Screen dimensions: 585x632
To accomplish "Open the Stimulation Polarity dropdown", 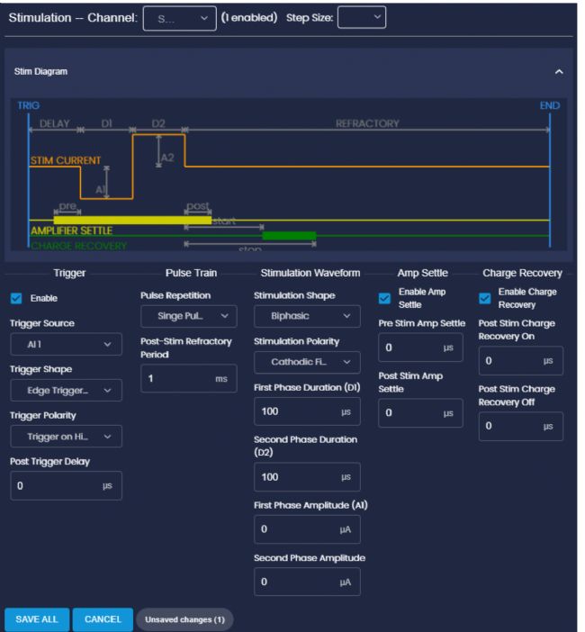I will tap(306, 363).
